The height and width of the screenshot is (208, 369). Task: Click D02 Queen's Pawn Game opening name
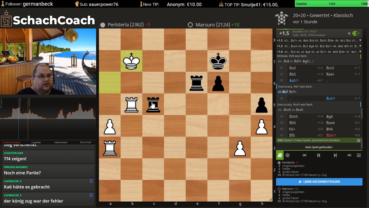coord(308,140)
